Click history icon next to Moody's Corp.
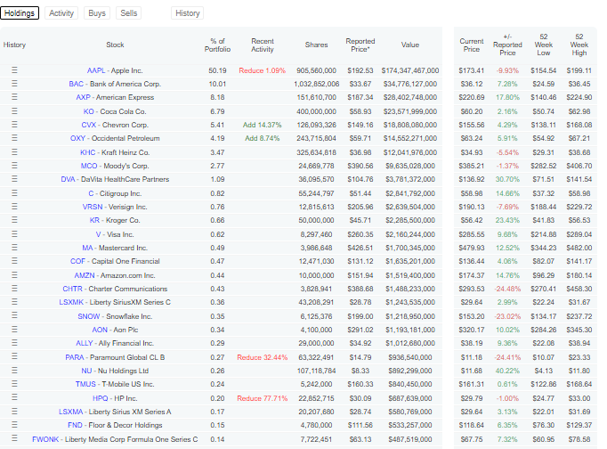Image resolution: width=607 pixels, height=449 pixels. [x=14, y=166]
